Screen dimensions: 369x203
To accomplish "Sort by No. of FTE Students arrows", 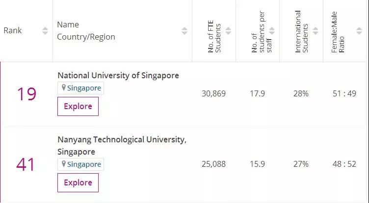I will pyautogui.click(x=229, y=31).
